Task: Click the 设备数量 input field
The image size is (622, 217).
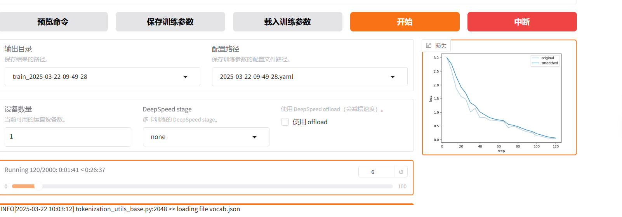Action: click(68, 137)
